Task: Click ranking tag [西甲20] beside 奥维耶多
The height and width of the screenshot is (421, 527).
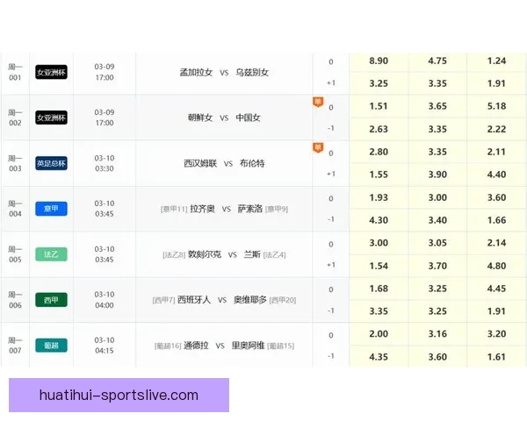Action: pyautogui.click(x=283, y=300)
